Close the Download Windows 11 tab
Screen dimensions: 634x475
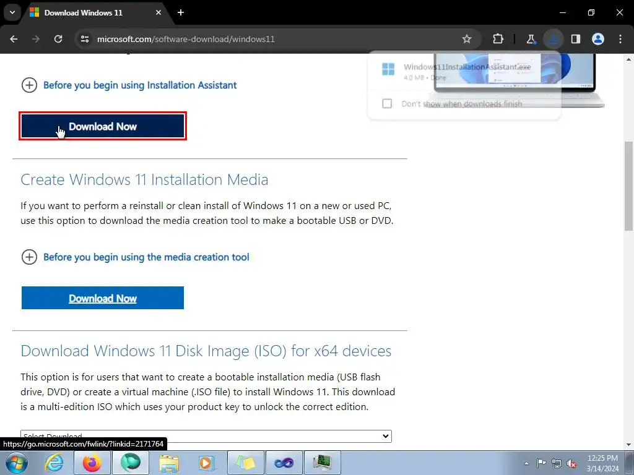(158, 12)
